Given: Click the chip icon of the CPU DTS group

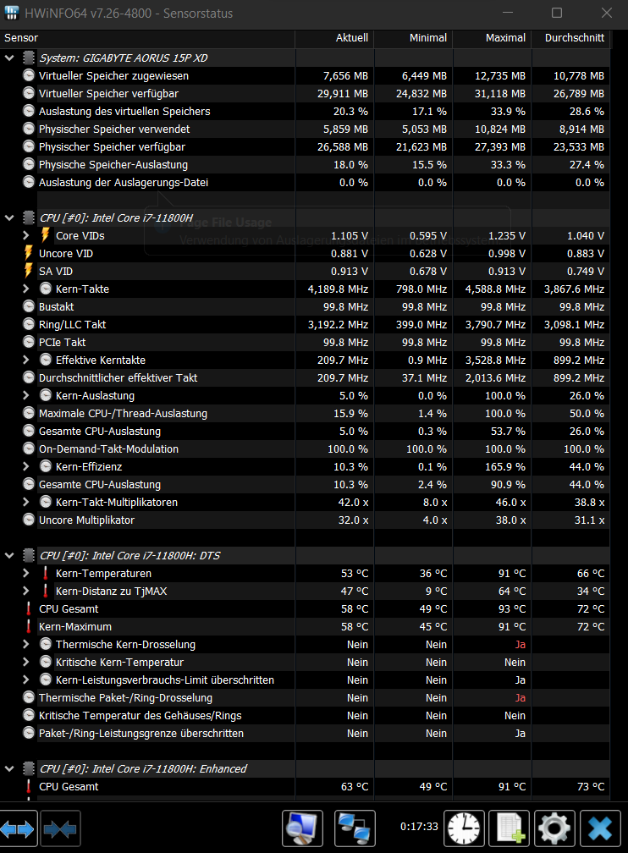Looking at the screenshot, I should [x=29, y=555].
